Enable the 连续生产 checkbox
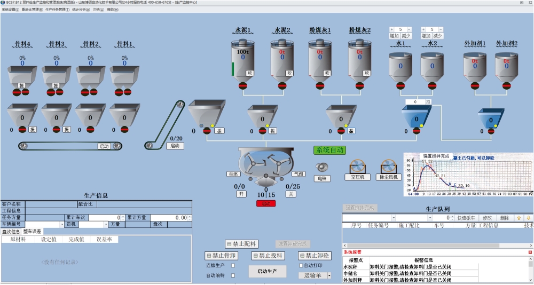 point(233,265)
